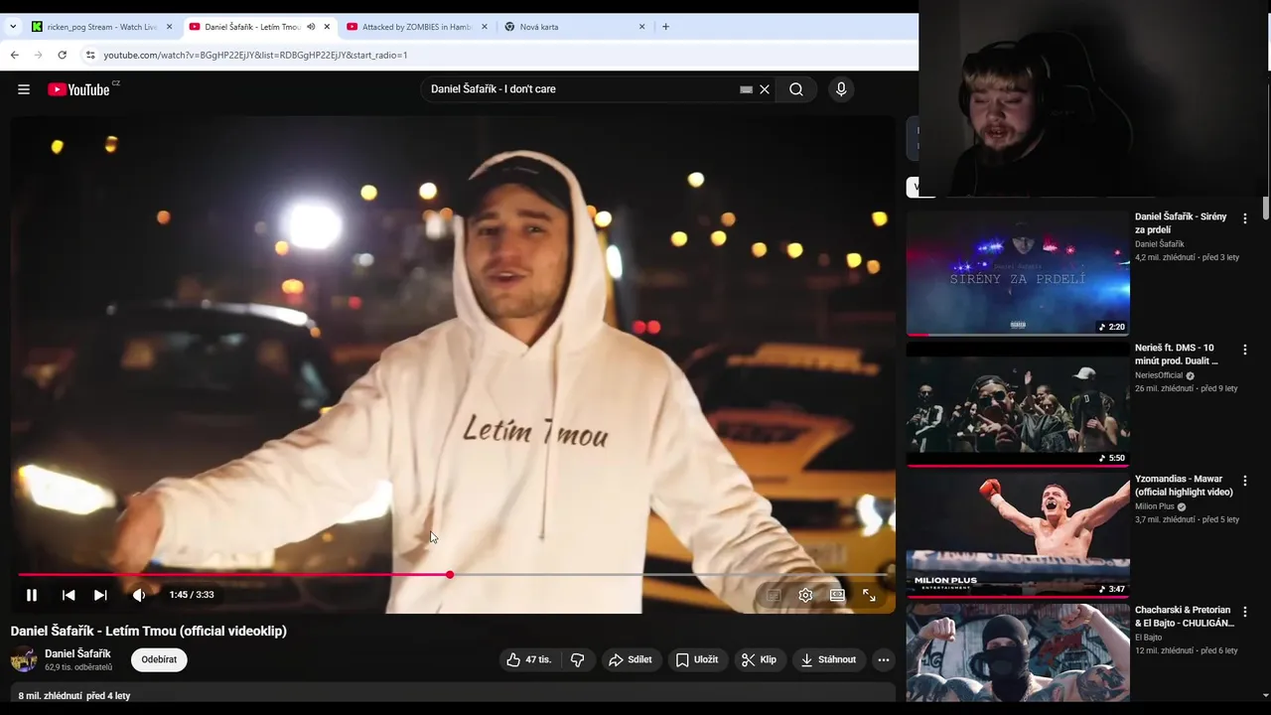Open video settings gear
This screenshot has height=715, width=1271.
[x=805, y=595]
